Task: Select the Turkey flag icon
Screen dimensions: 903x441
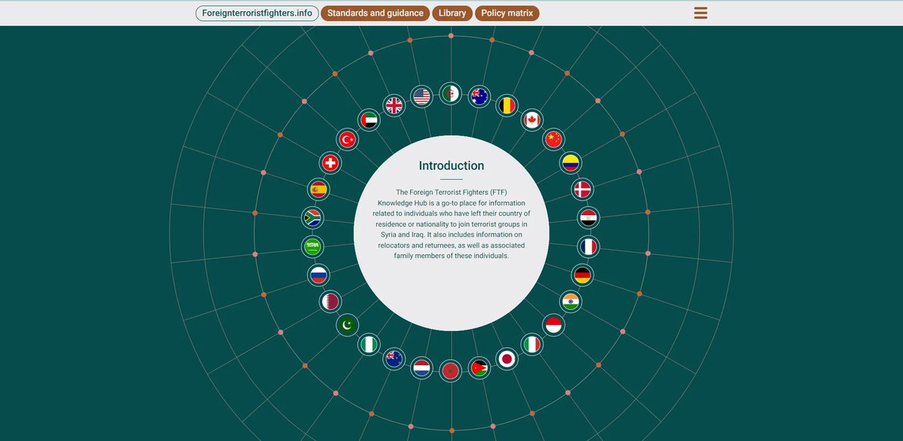Action: point(347,139)
